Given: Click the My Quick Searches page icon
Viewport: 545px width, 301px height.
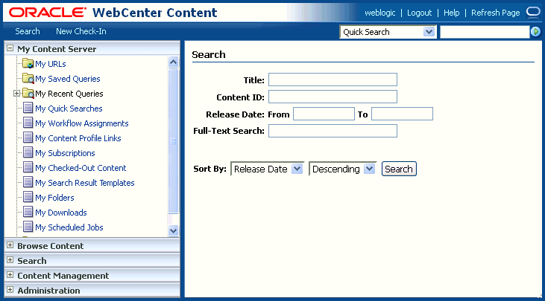Looking at the screenshot, I should (28, 109).
